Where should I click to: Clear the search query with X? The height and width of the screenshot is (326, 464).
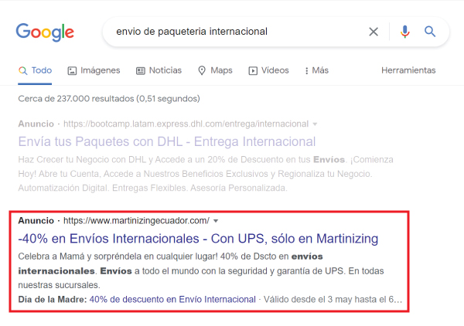tap(374, 32)
